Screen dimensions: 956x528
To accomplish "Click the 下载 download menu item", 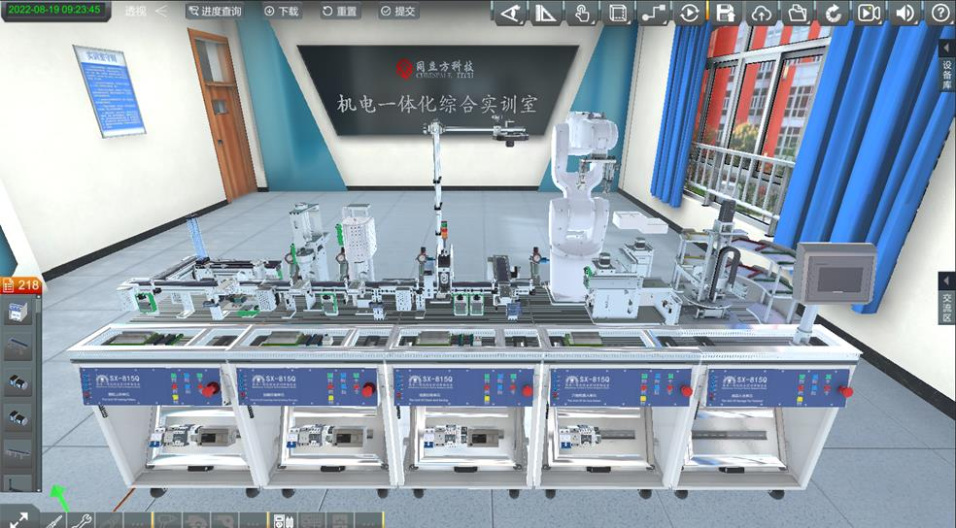I will 282,12.
